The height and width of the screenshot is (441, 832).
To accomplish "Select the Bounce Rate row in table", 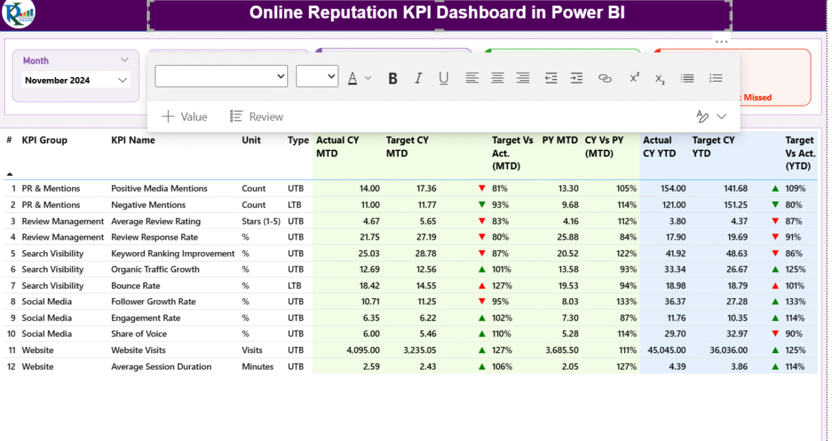I will 135,286.
